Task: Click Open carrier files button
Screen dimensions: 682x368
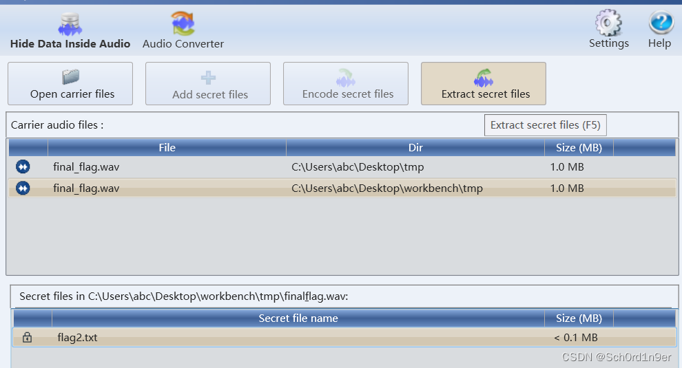Action: coord(70,83)
